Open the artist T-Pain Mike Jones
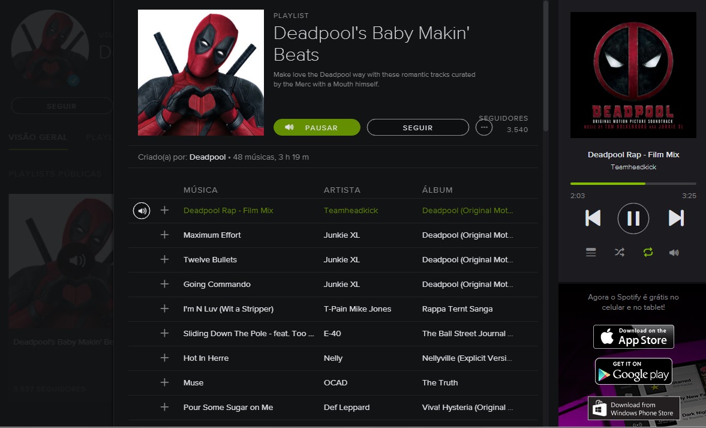Image resolution: width=706 pixels, height=428 pixels. [x=357, y=309]
